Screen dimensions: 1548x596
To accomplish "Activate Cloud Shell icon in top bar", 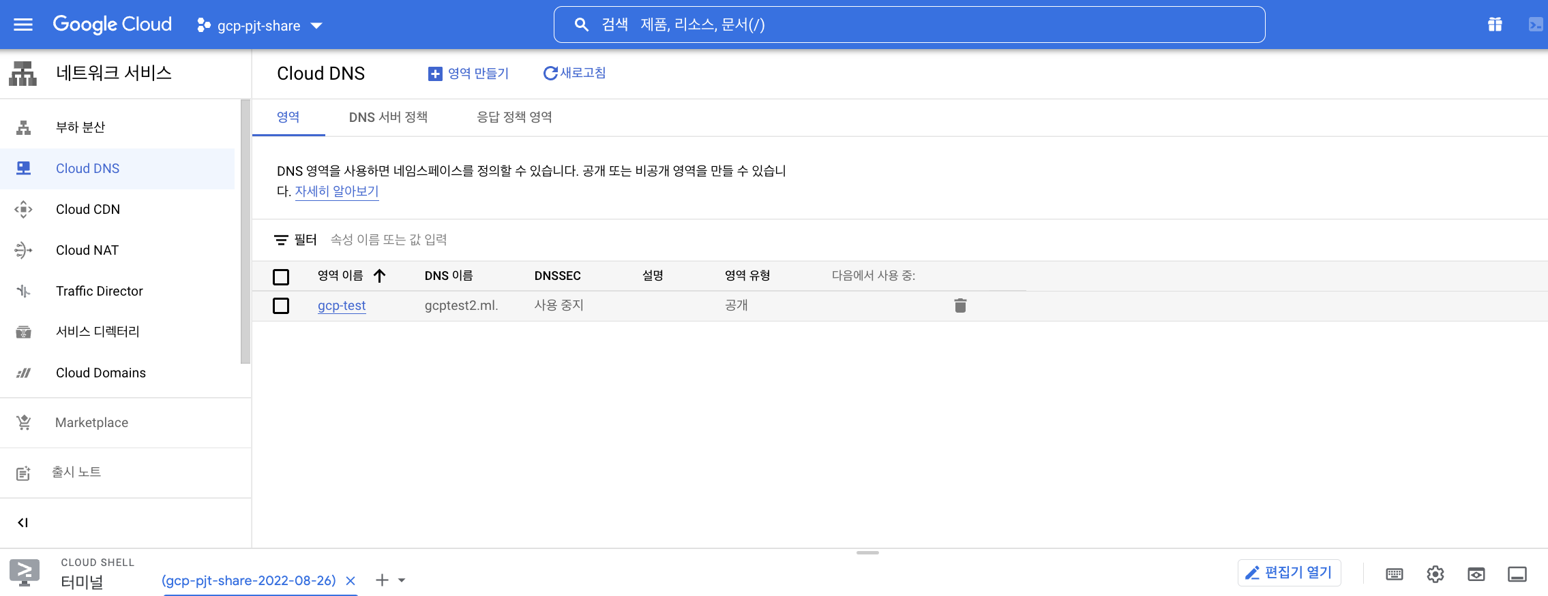I will coord(1535,25).
